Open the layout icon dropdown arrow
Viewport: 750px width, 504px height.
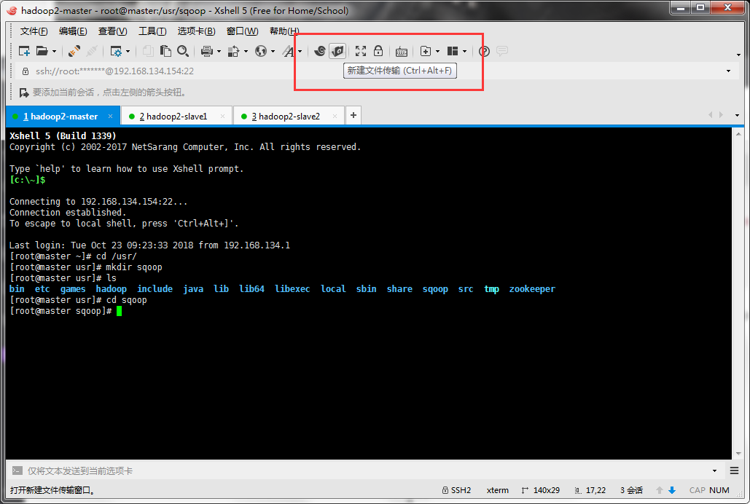[x=464, y=52]
